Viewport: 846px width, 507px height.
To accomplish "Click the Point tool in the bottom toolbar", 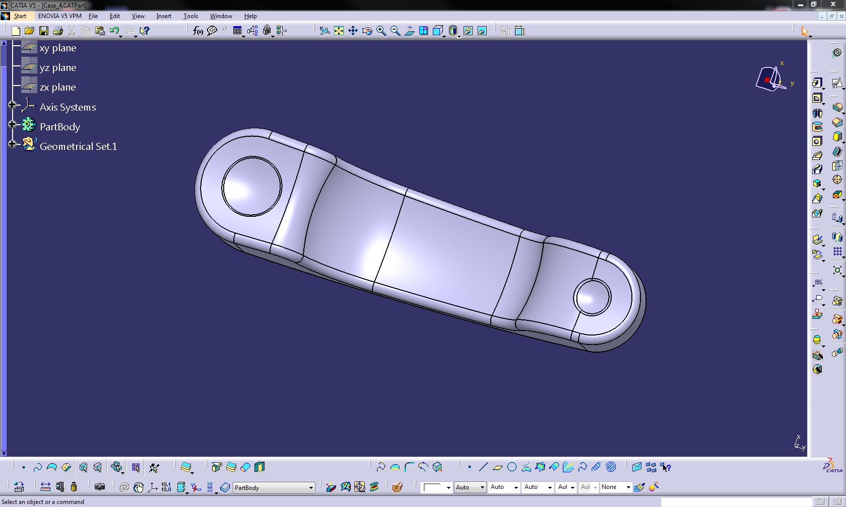I will click(x=470, y=467).
